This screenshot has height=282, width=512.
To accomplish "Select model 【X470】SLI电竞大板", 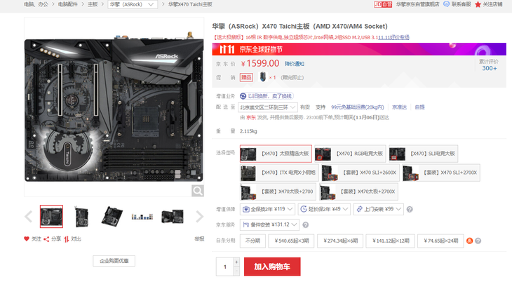I will point(424,154).
